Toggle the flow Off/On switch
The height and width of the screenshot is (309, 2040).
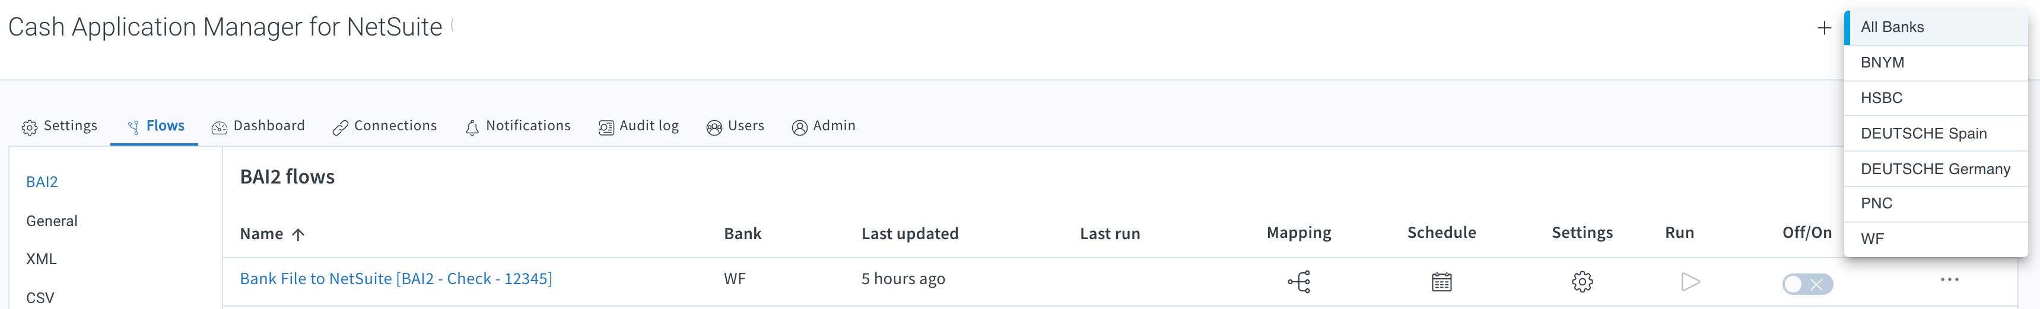coord(1807,284)
